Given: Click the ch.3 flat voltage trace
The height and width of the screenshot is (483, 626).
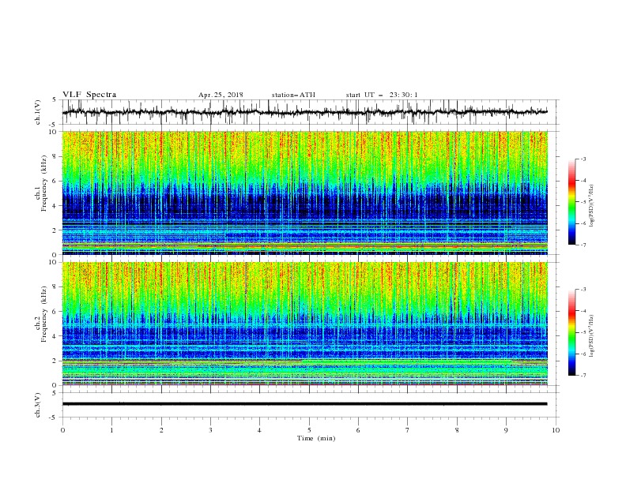Looking at the screenshot, I should coord(304,404).
